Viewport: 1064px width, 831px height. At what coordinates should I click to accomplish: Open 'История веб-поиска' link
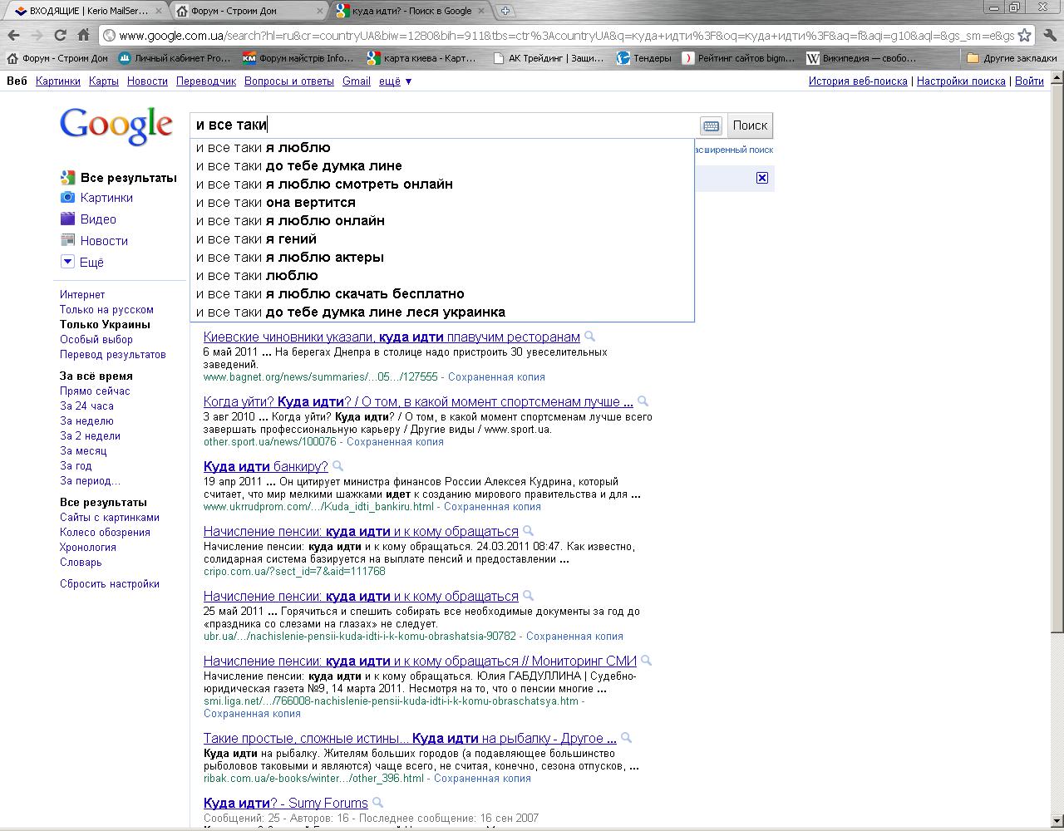pyautogui.click(x=858, y=81)
